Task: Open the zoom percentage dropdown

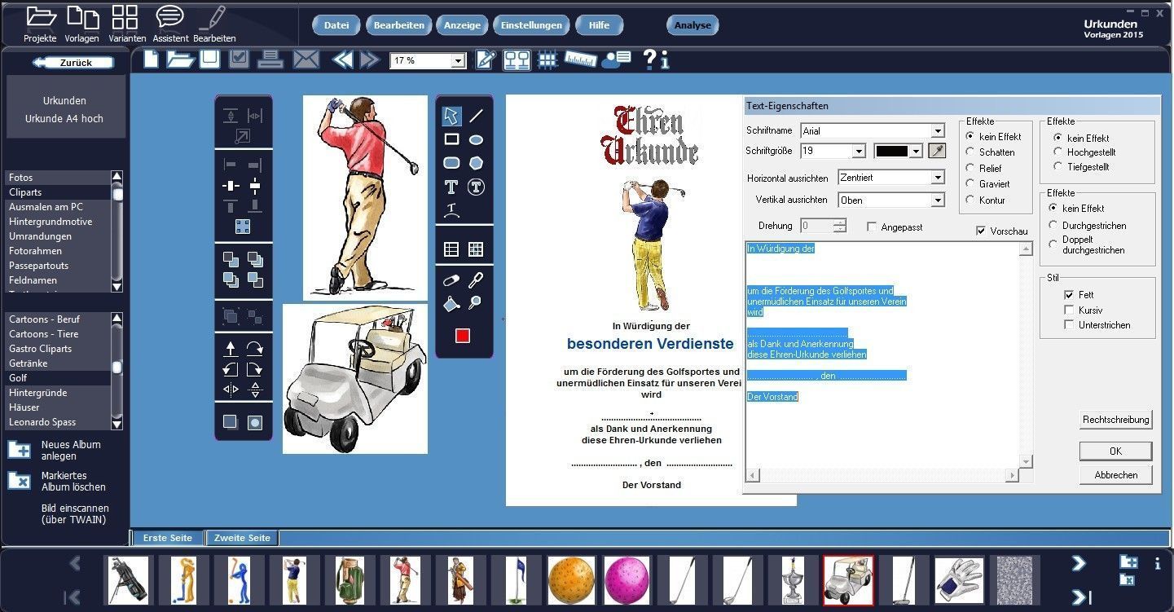Action: (458, 61)
